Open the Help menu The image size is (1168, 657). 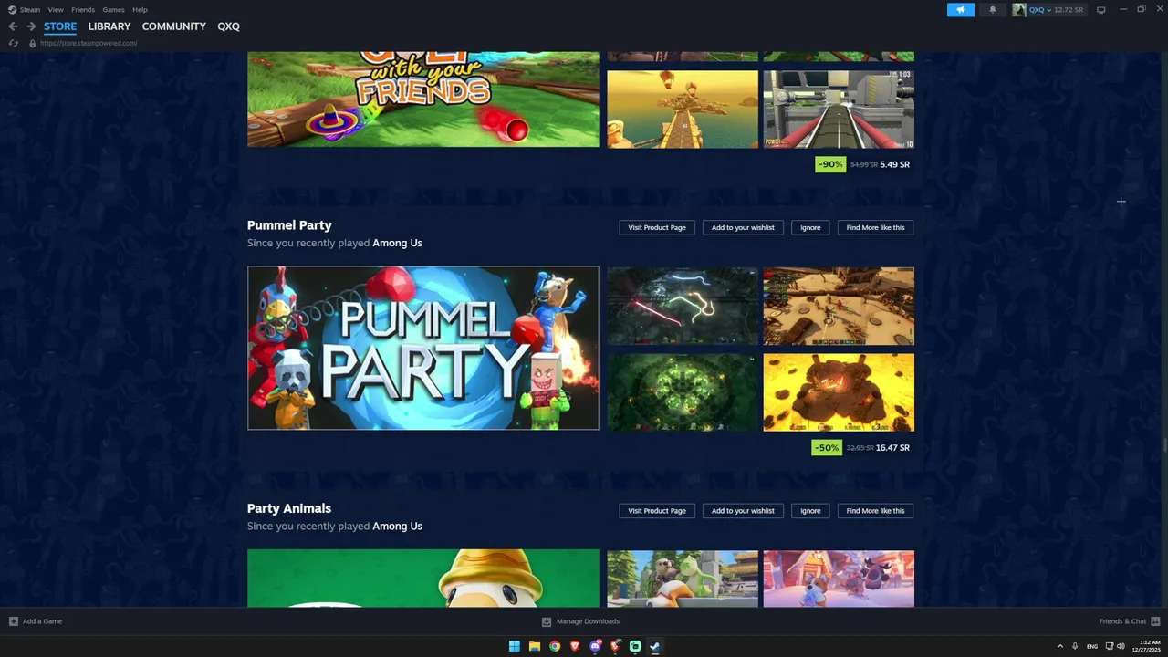tap(140, 9)
